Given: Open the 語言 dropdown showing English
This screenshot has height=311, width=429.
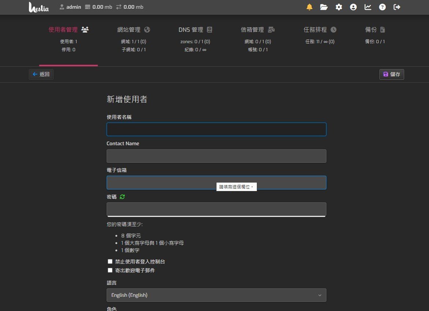Looking at the screenshot, I should [217, 295].
